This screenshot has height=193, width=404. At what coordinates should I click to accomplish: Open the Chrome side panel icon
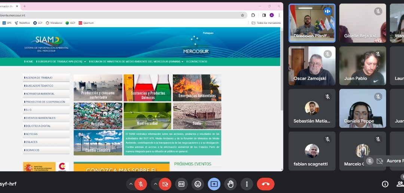pyautogui.click(x=264, y=15)
